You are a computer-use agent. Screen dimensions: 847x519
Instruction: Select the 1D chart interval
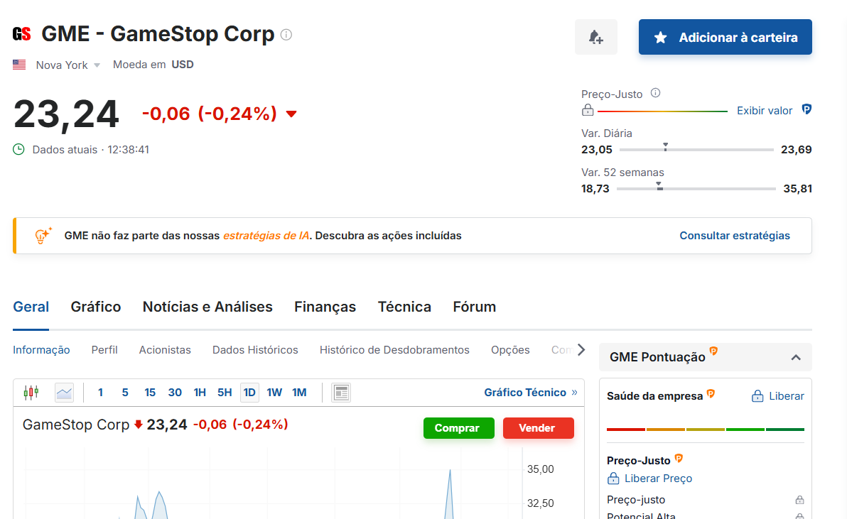249,393
